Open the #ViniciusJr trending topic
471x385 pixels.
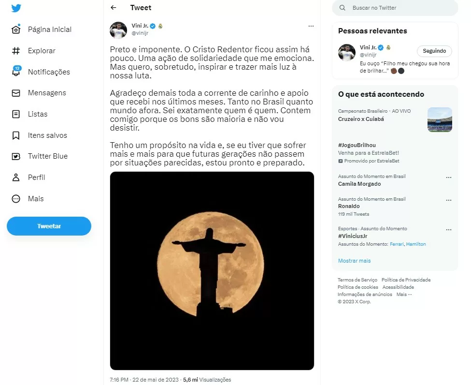(x=353, y=236)
